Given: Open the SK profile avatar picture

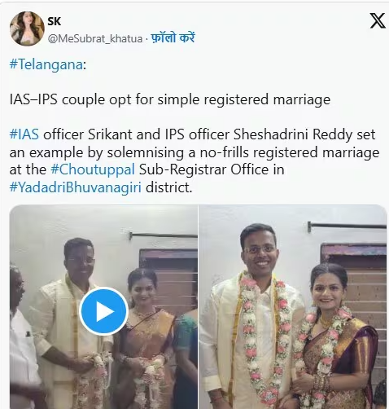Looking at the screenshot, I should tap(27, 29).
